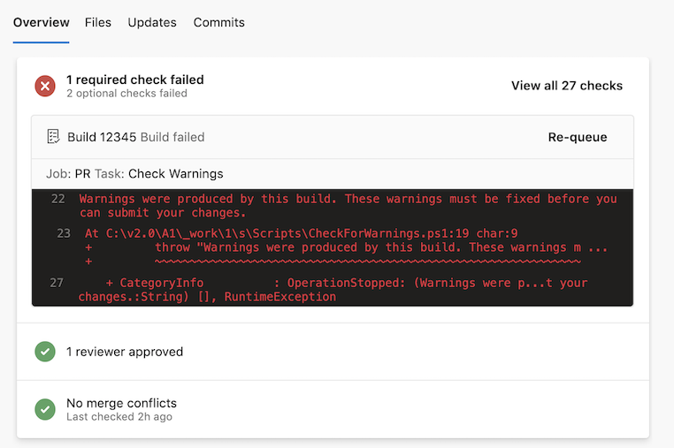Select the Commits tab
Screen dimensions: 674x448
click(x=219, y=22)
